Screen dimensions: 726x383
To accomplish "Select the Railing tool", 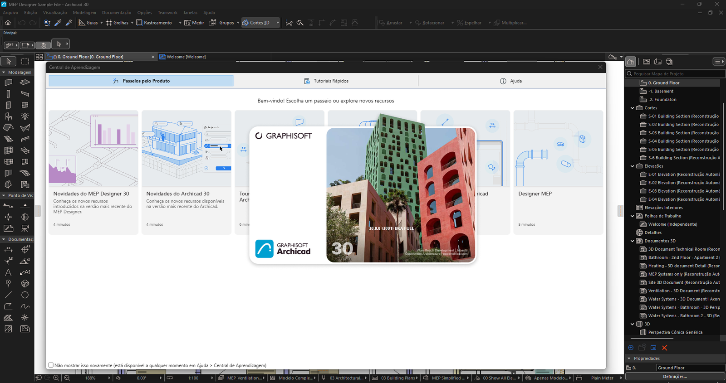I will click(x=25, y=139).
